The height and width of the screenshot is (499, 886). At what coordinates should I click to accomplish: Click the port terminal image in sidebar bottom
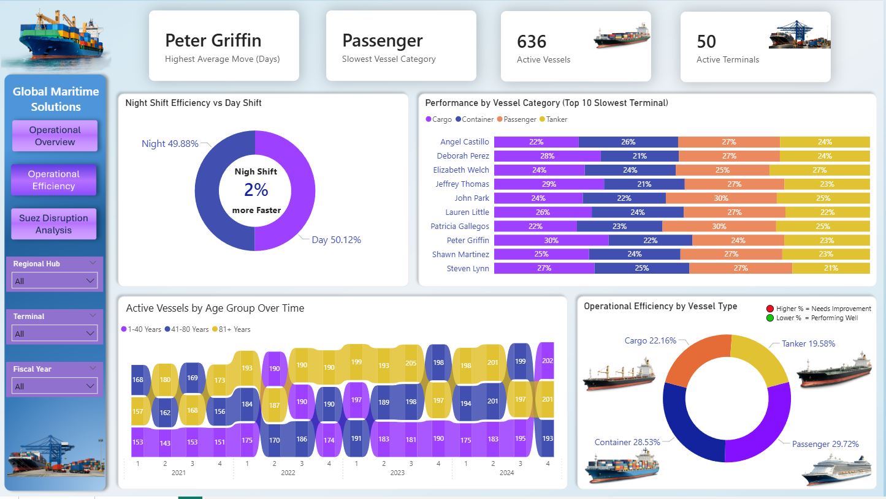(x=56, y=456)
